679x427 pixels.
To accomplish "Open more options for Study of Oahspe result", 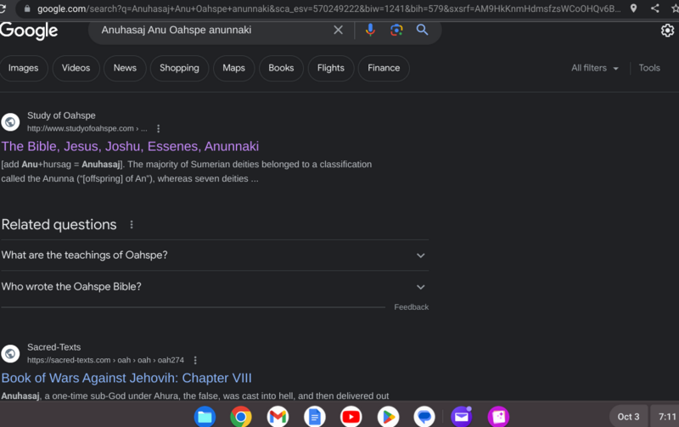I will (x=158, y=129).
